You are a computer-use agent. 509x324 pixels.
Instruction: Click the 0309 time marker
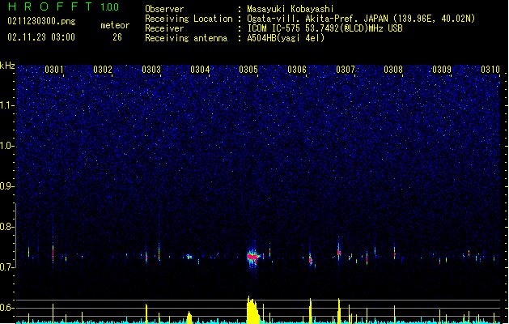pyautogui.click(x=442, y=69)
